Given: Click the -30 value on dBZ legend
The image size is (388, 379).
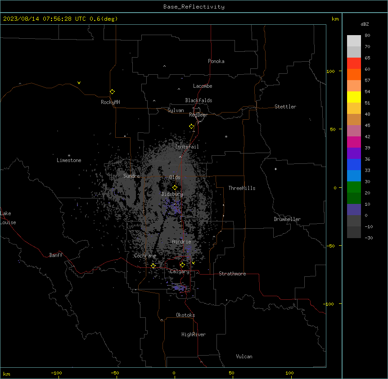Looking at the screenshot, I should tap(369, 238).
